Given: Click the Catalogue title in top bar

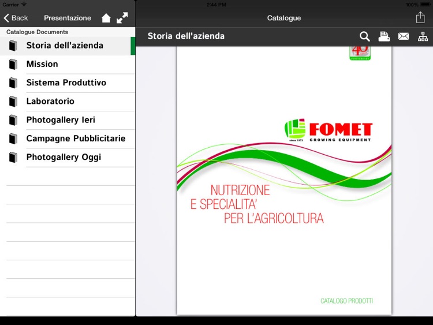Looking at the screenshot, I should pyautogui.click(x=284, y=18).
